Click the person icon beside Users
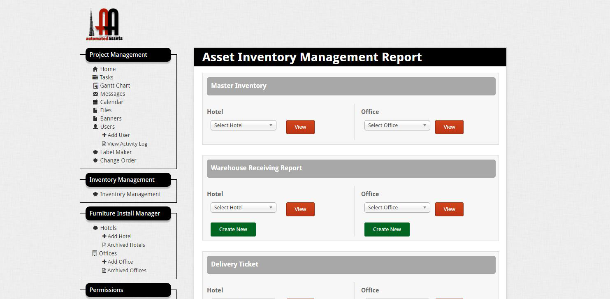The height and width of the screenshot is (299, 610). coord(95,127)
